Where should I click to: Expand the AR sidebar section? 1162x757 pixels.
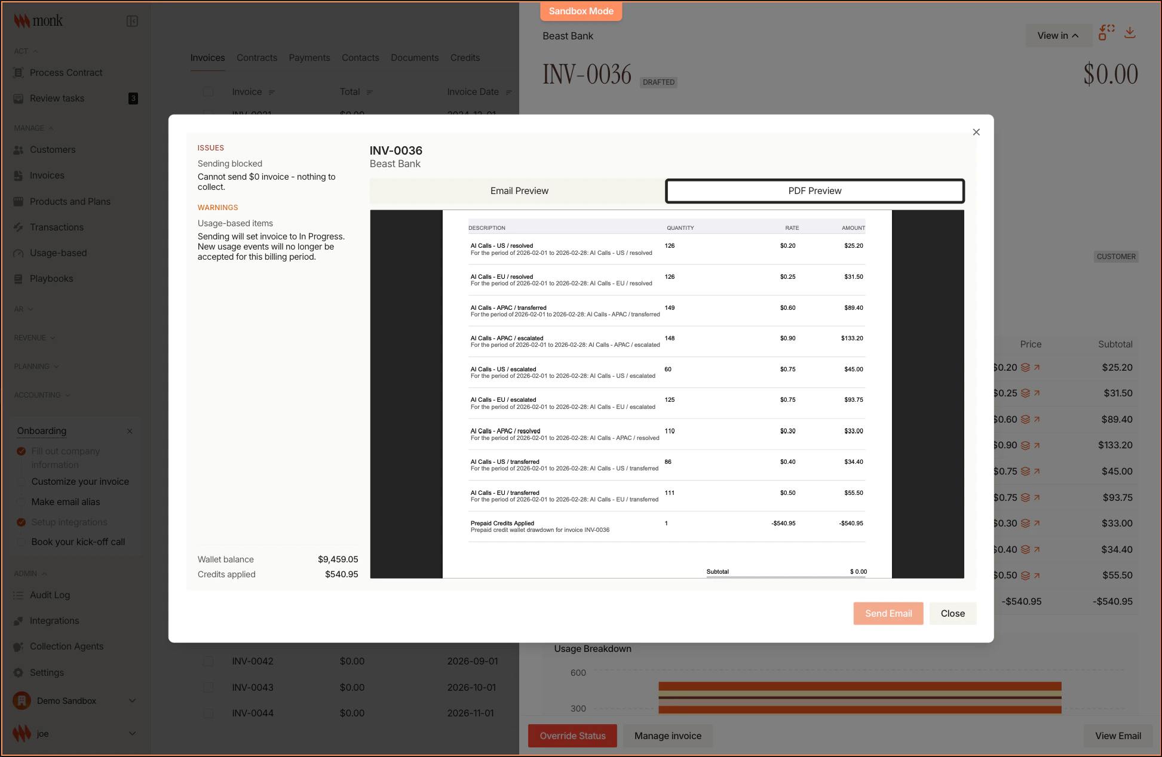point(24,309)
